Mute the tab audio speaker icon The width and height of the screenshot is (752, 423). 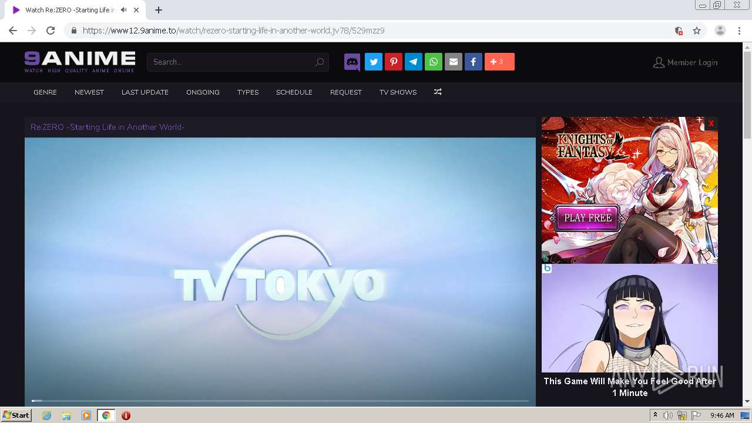(123, 10)
